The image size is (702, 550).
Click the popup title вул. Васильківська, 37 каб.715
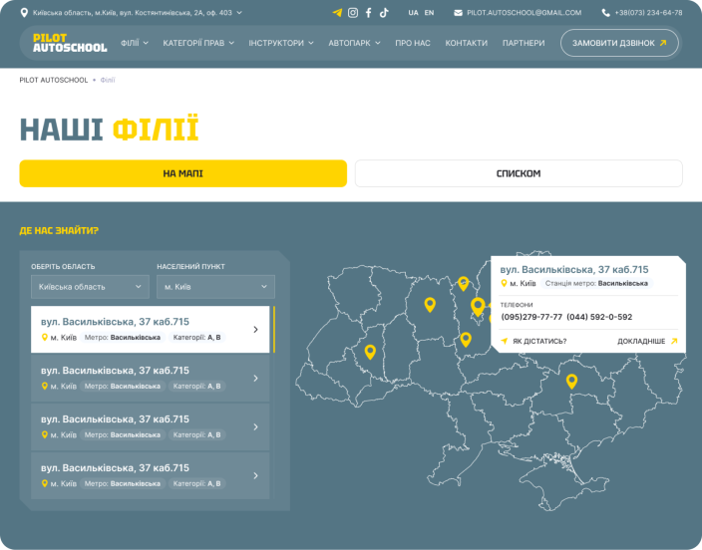(x=574, y=269)
